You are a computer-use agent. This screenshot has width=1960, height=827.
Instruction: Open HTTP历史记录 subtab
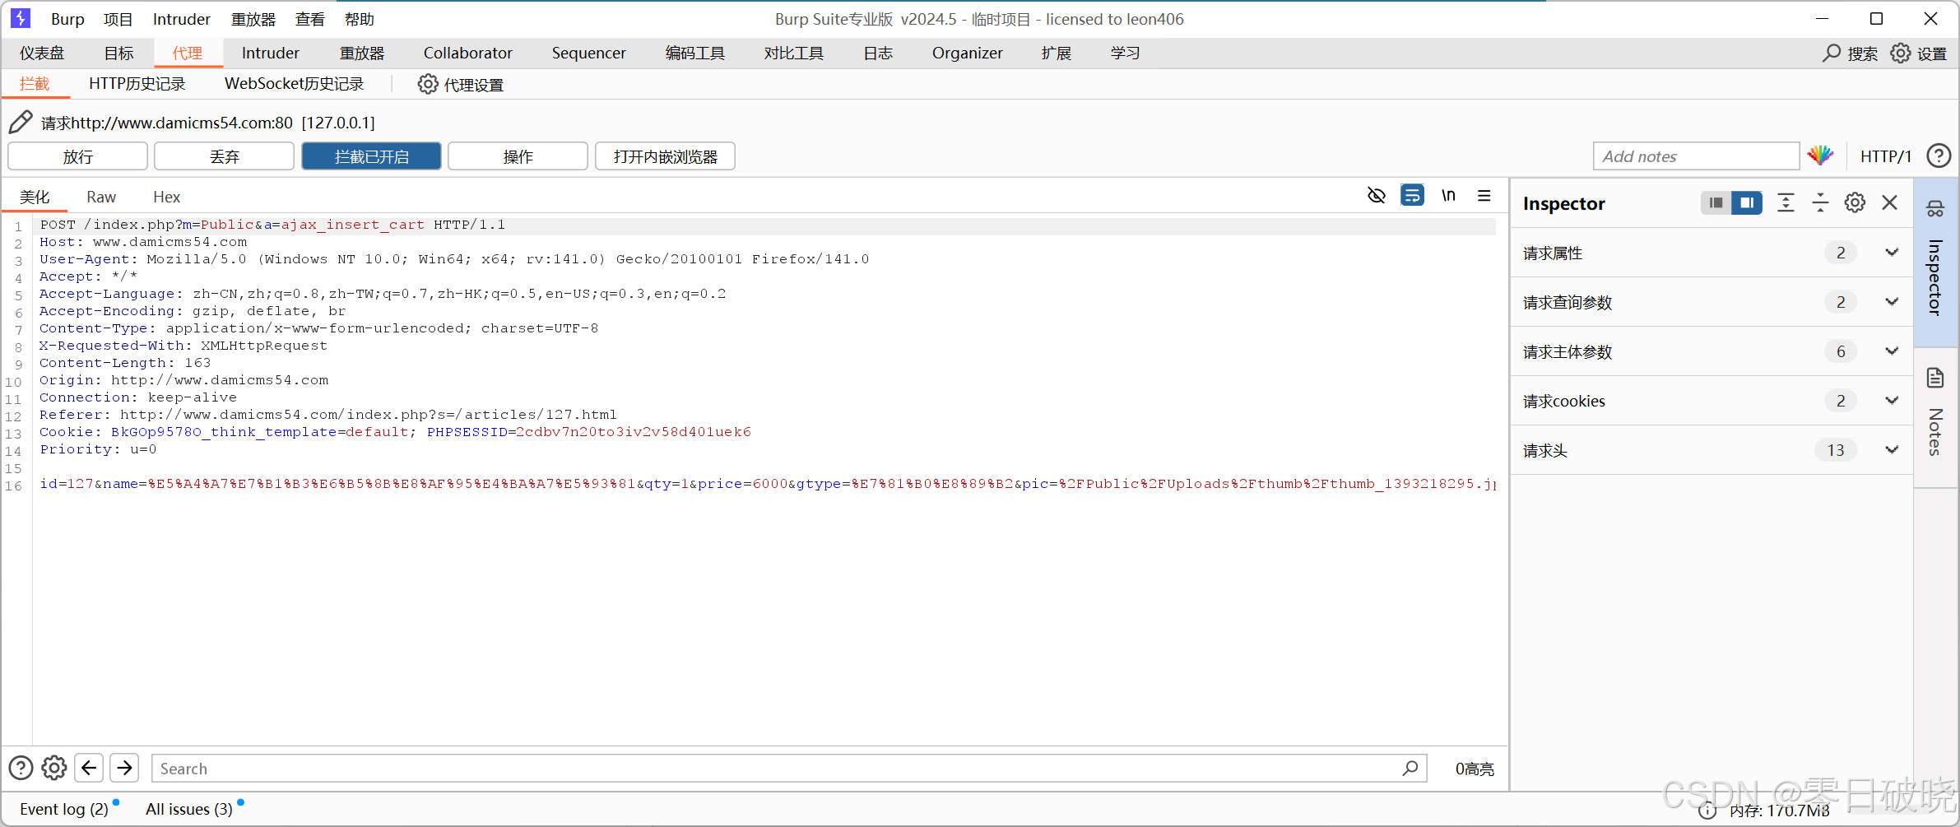click(x=137, y=84)
